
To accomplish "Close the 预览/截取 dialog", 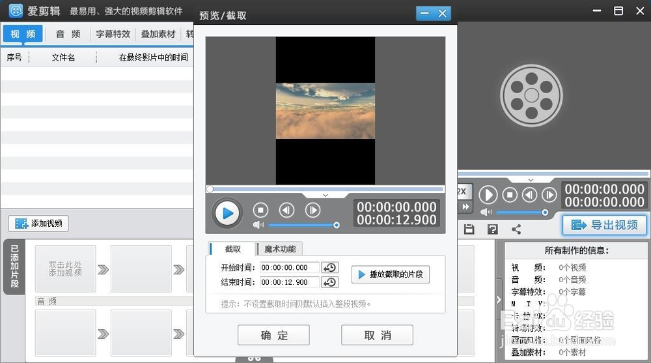I will pos(443,14).
